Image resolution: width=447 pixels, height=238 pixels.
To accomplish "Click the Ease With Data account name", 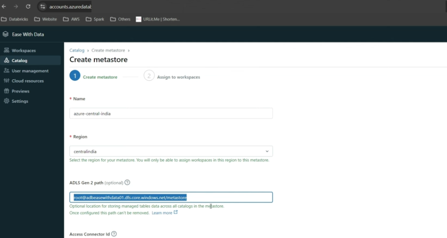I will click(x=28, y=34).
